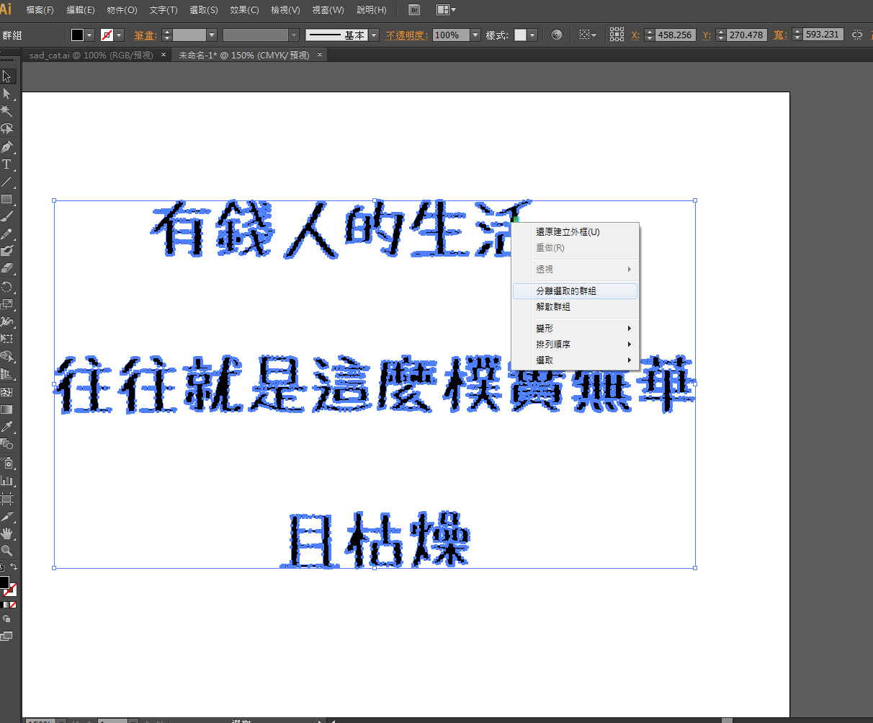Click the width field 593.231
This screenshot has width=873, height=723.
click(822, 35)
